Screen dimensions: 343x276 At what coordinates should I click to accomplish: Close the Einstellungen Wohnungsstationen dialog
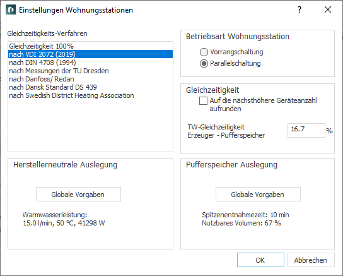(328, 9)
